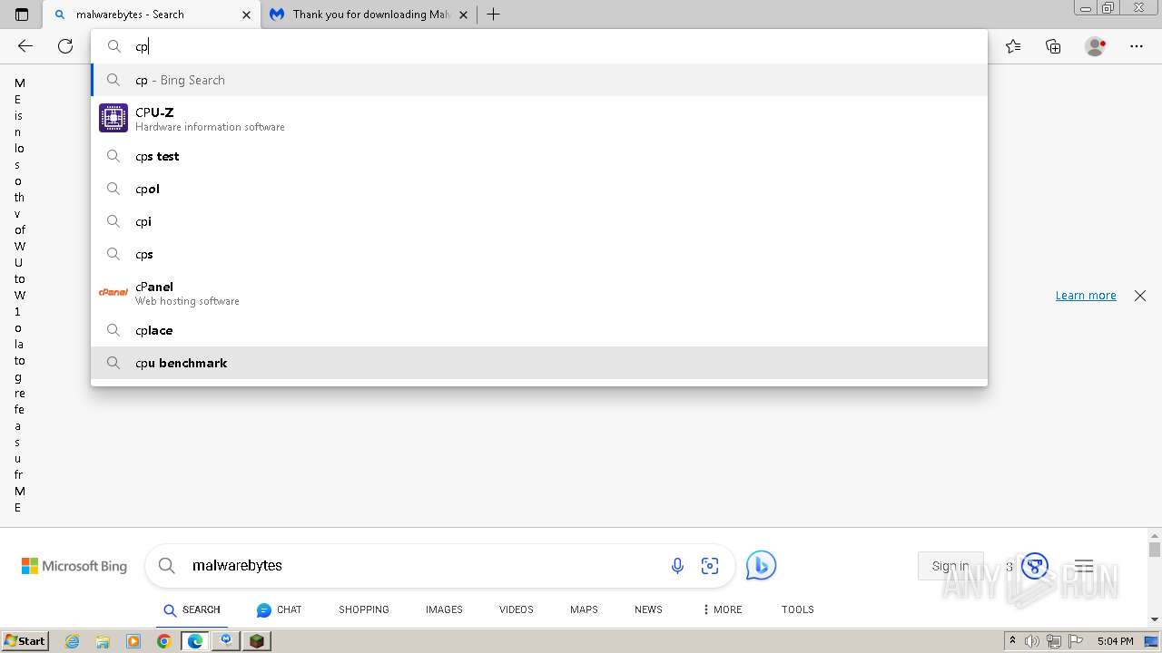Viewport: 1162px width, 653px height.
Task: Open the Bing Chat bubble icon
Action: coord(761,566)
